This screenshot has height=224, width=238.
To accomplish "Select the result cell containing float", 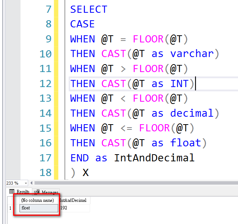I will pos(39,208).
